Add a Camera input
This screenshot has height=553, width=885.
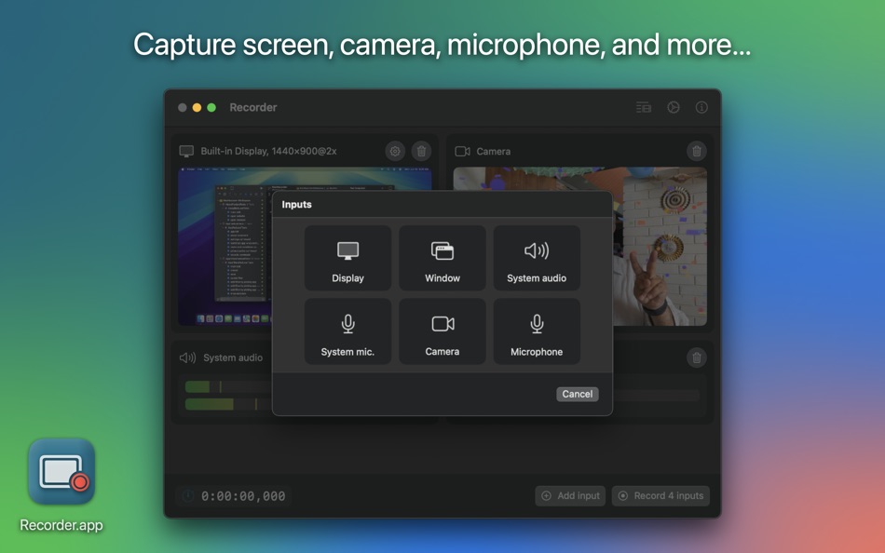pyautogui.click(x=442, y=331)
